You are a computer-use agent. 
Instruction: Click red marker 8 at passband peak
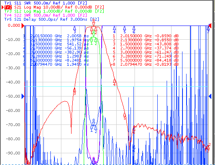(x=93, y=24)
